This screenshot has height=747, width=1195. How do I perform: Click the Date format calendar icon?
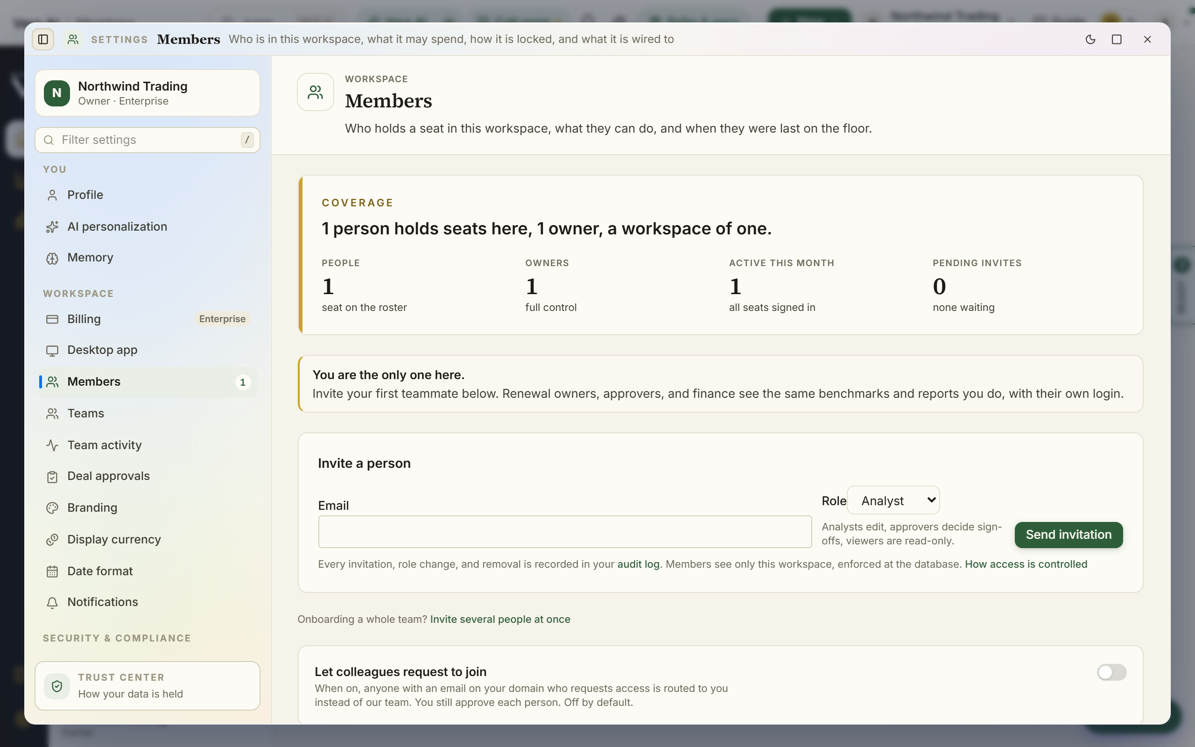coord(52,571)
